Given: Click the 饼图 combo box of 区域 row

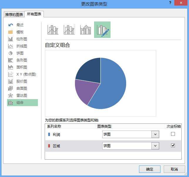Looking at the screenshot, I should (x=131, y=146).
